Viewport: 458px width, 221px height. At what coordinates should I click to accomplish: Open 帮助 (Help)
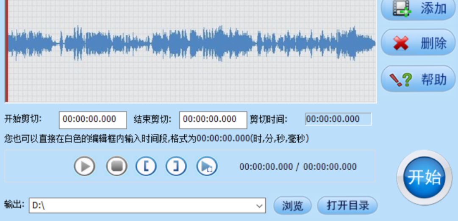point(418,79)
